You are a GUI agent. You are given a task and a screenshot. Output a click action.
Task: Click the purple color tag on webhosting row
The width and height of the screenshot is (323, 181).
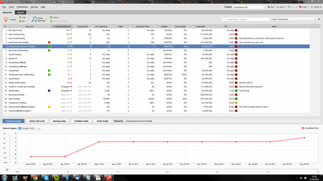[49, 91]
